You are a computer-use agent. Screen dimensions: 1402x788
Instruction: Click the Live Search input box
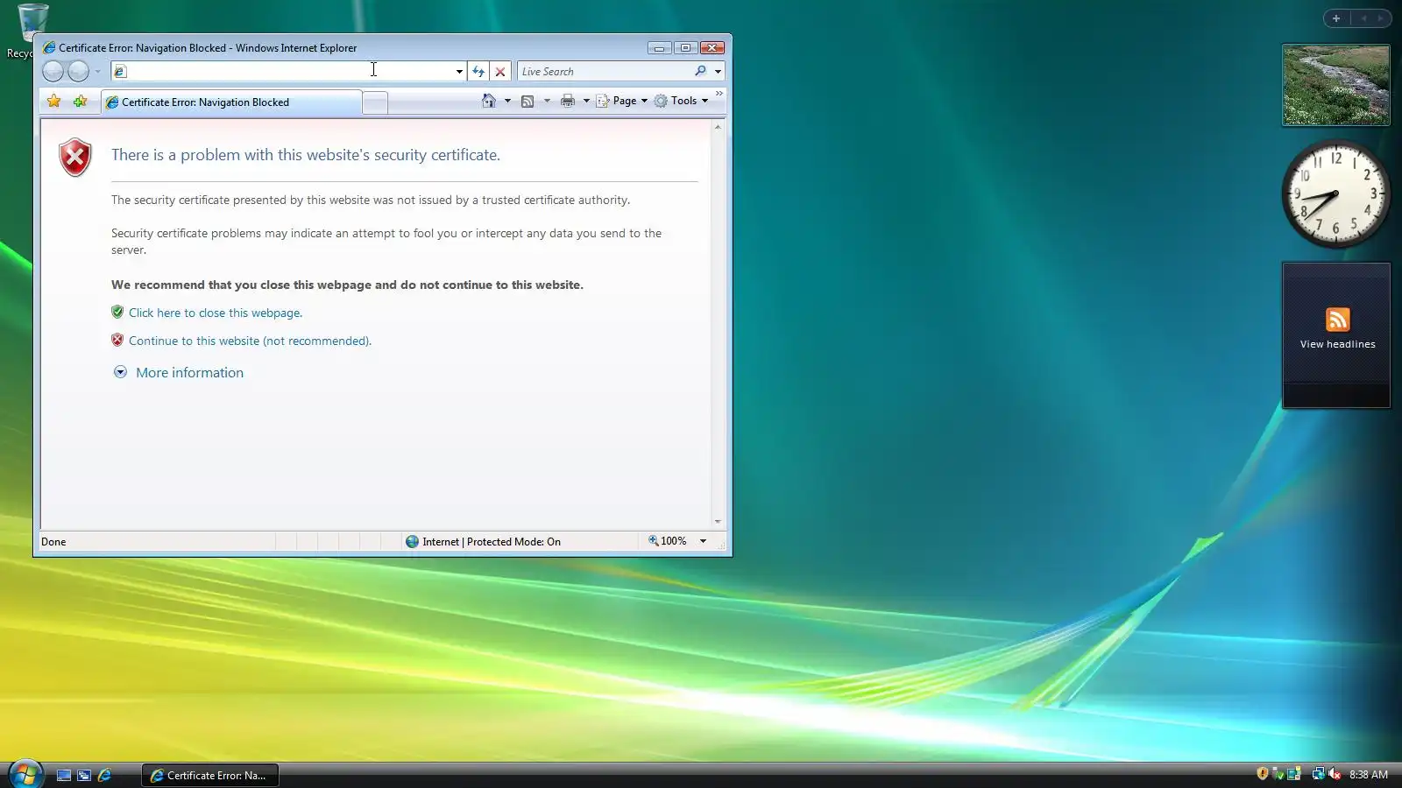[605, 72]
